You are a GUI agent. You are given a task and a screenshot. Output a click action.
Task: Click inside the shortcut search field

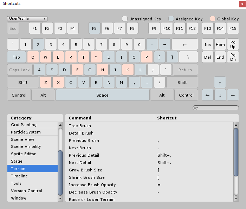[x=216, y=108]
